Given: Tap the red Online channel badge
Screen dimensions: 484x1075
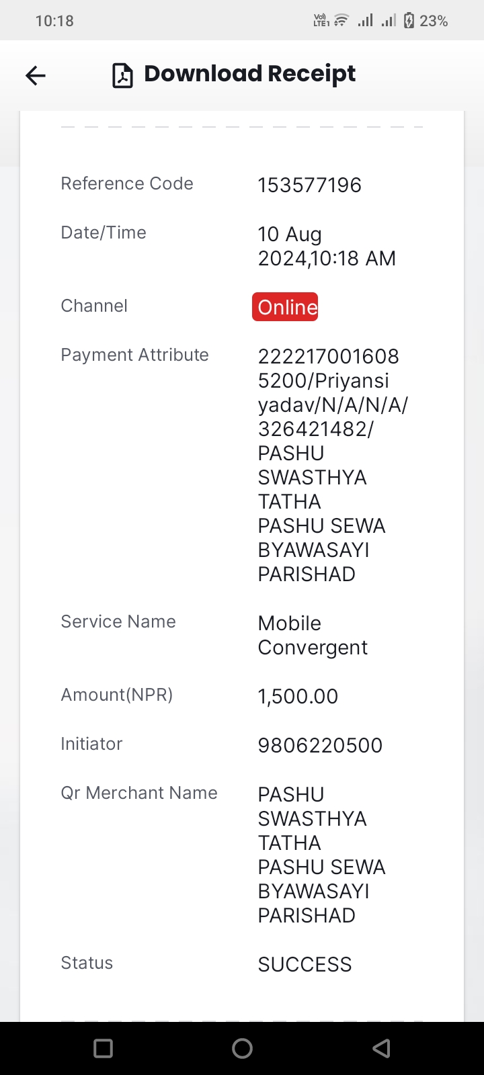Looking at the screenshot, I should pos(285,307).
